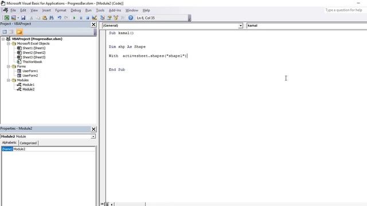The width and height of the screenshot is (367, 206).
Task: Open the Help menu
Action: (x=146, y=10)
